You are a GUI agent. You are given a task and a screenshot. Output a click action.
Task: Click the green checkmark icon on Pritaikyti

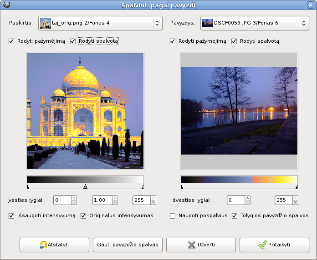coord(262,245)
